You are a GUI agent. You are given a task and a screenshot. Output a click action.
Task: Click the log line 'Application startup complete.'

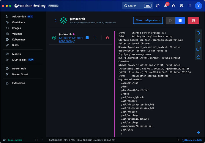(x=150, y=76)
